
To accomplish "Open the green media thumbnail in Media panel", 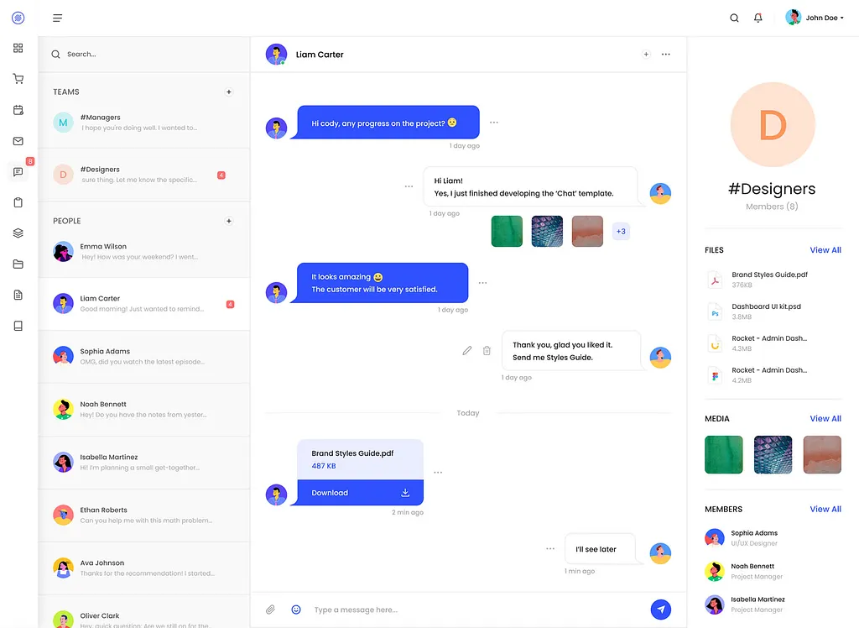I will point(723,454).
